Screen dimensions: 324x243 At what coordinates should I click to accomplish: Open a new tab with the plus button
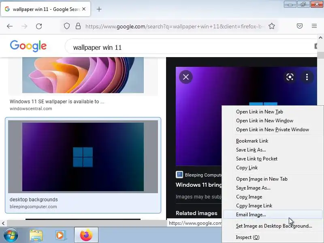[x=99, y=9]
